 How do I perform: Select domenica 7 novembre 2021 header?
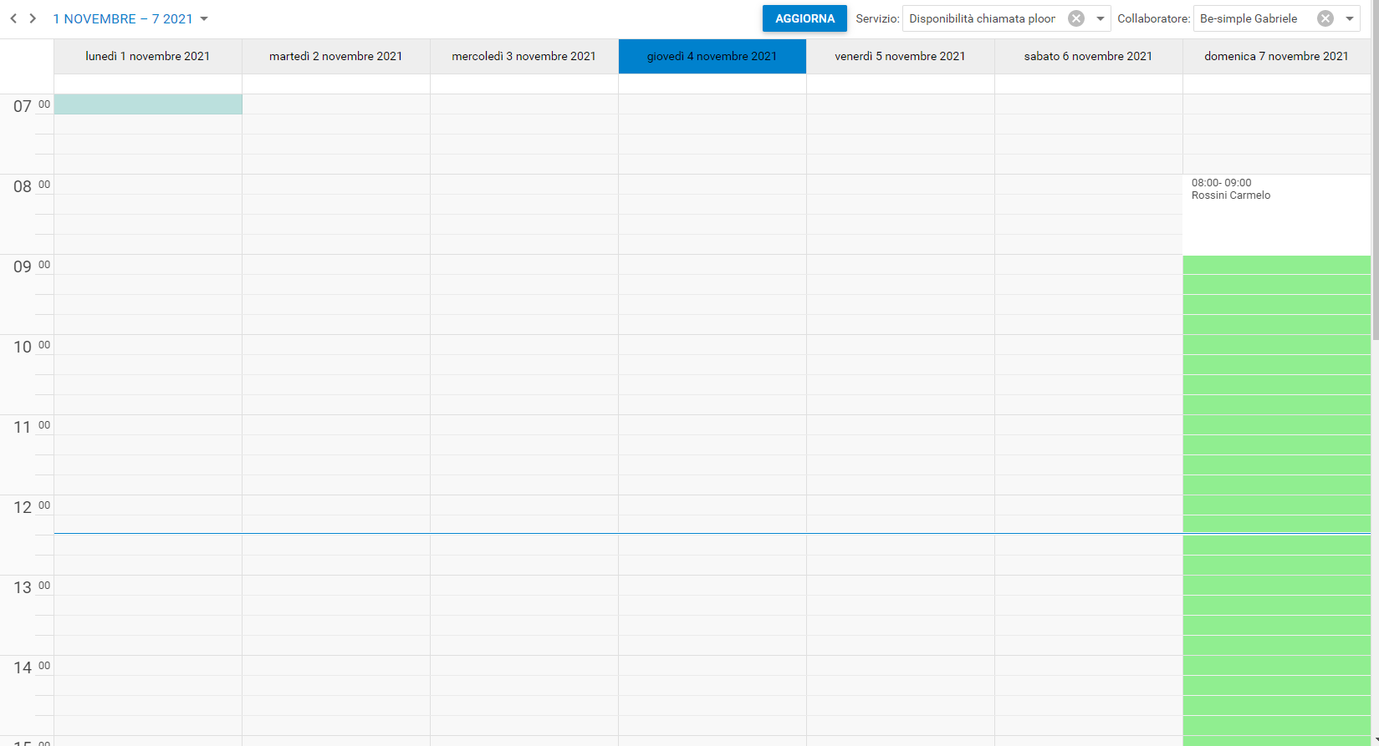point(1277,56)
